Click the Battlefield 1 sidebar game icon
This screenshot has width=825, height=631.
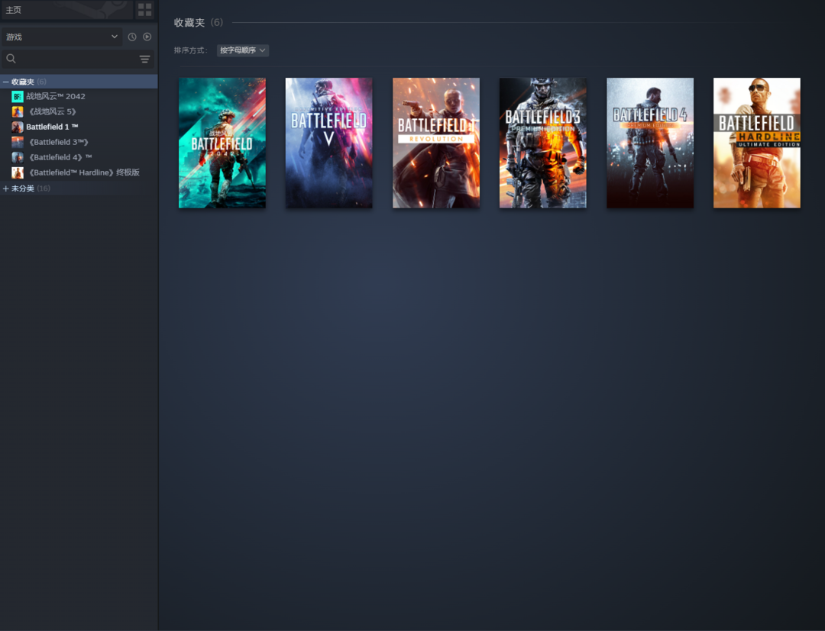click(17, 127)
